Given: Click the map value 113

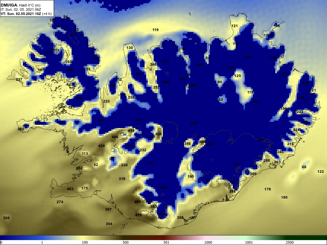Looking at the screenshot, I should tap(85, 154).
